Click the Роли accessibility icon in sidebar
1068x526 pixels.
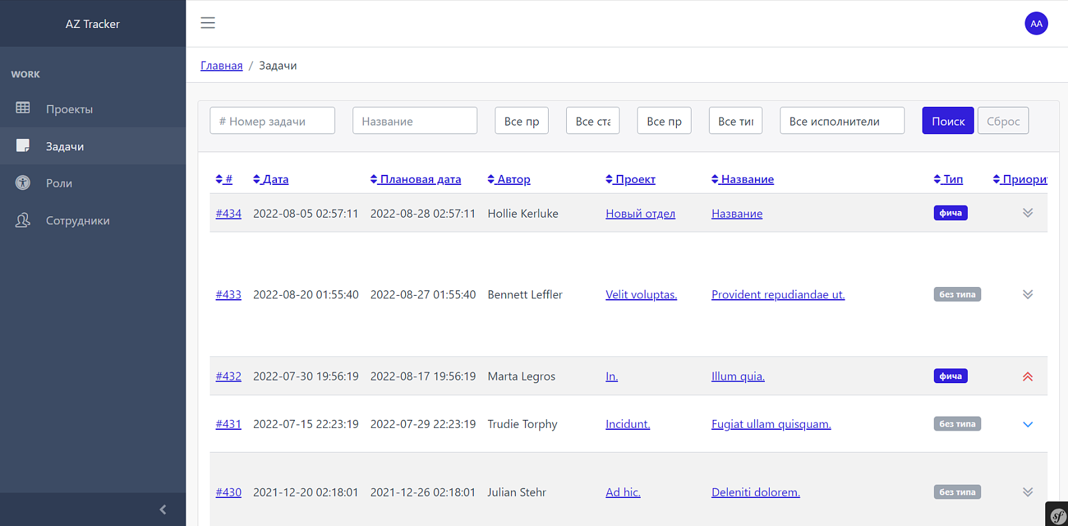(23, 182)
